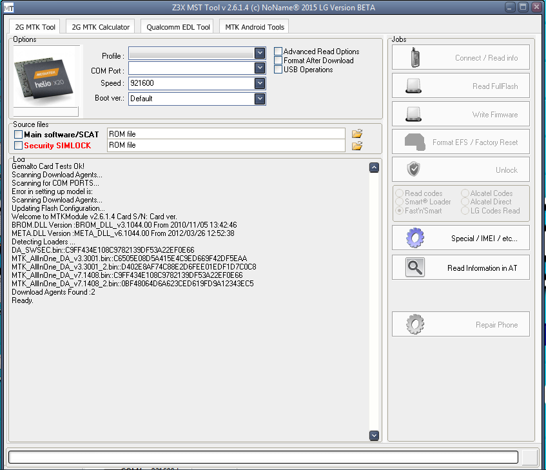The image size is (546, 470).
Task: Open the Qualcomm EDL Tool tab
Action: tap(178, 27)
